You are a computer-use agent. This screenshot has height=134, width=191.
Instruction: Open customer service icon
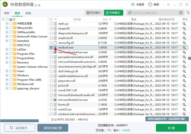tap(150, 4)
